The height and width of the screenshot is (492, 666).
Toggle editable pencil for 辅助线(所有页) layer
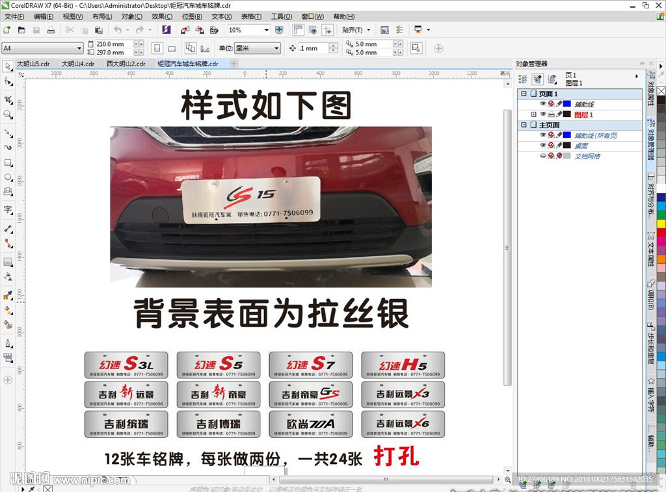(559, 135)
